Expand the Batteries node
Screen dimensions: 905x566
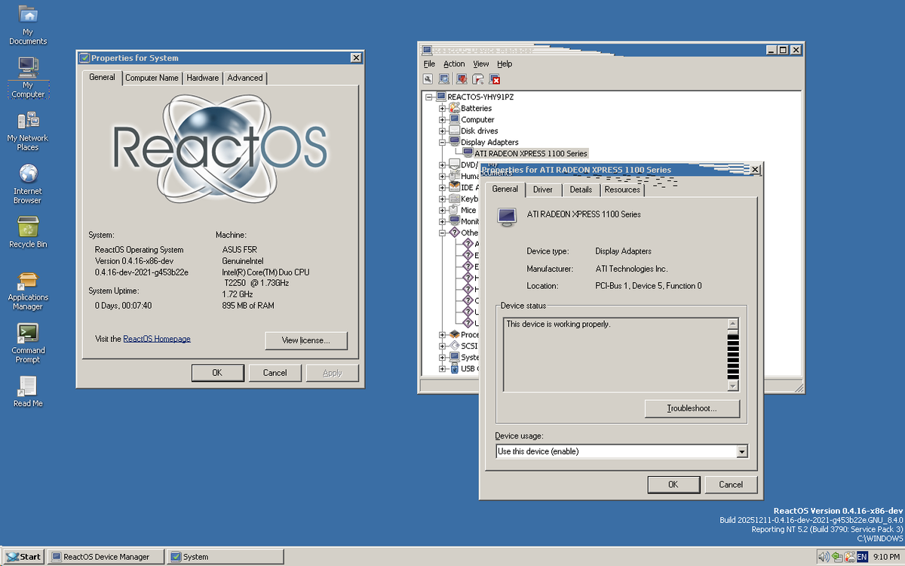tap(443, 108)
